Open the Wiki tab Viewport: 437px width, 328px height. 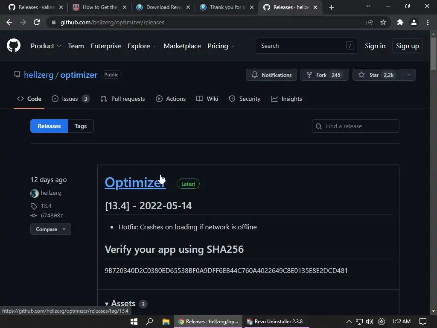coord(207,99)
